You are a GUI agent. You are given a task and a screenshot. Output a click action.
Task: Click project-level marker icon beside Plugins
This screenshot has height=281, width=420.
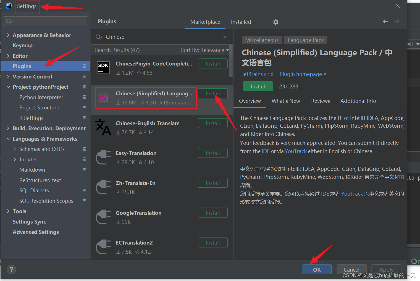[85, 66]
